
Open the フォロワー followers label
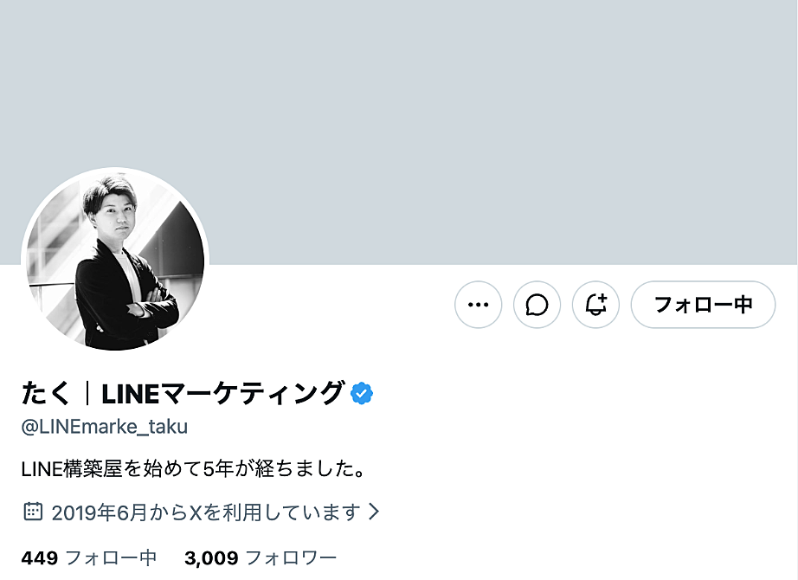(291, 558)
